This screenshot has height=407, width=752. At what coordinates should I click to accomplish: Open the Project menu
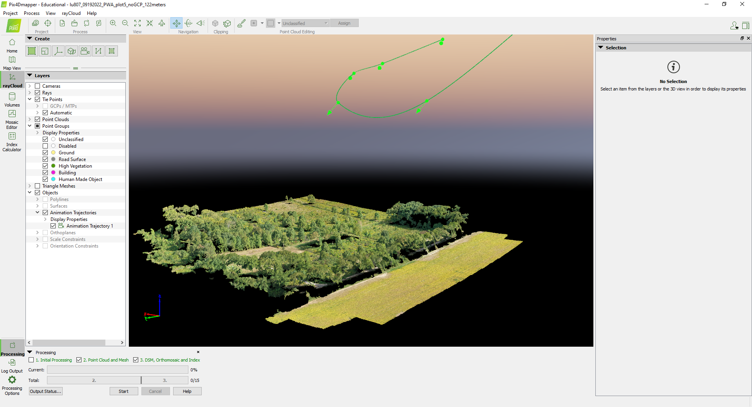[10, 13]
